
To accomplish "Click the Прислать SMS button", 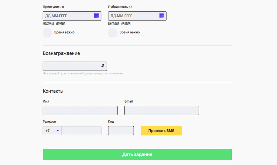I will 161,131.
